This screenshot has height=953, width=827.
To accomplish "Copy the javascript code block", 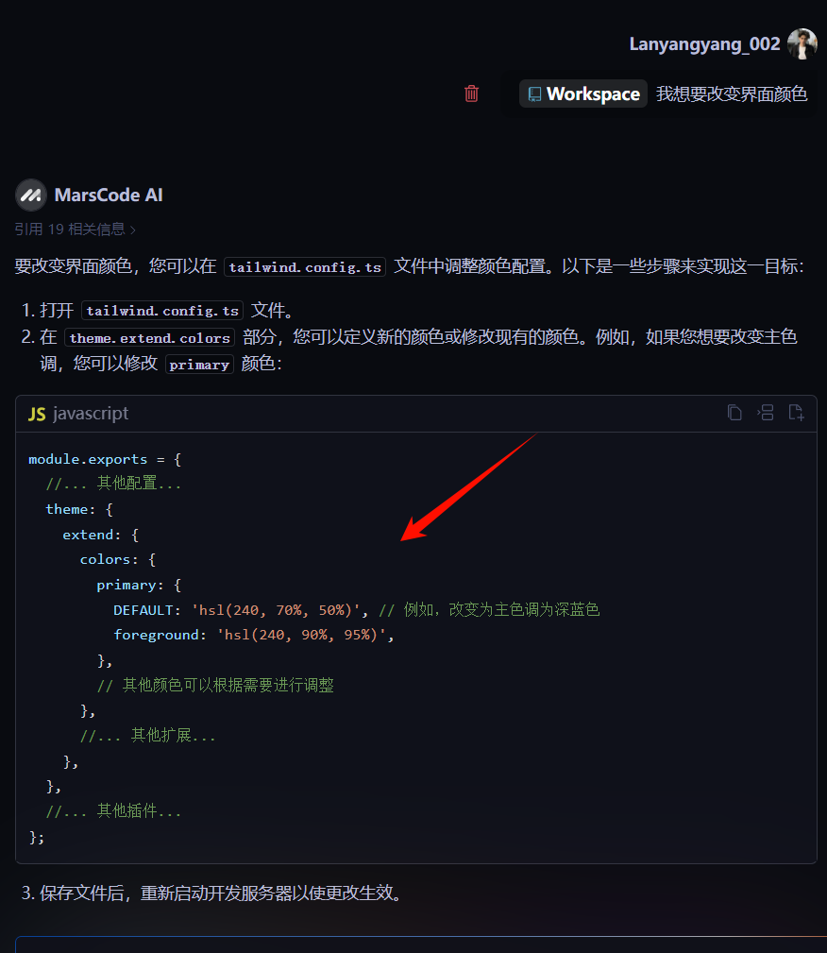I will pyautogui.click(x=734, y=413).
